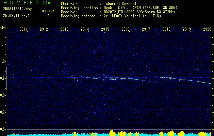Click the 0.6 kHz axis label
The image size is (214, 136).
click(3, 129)
